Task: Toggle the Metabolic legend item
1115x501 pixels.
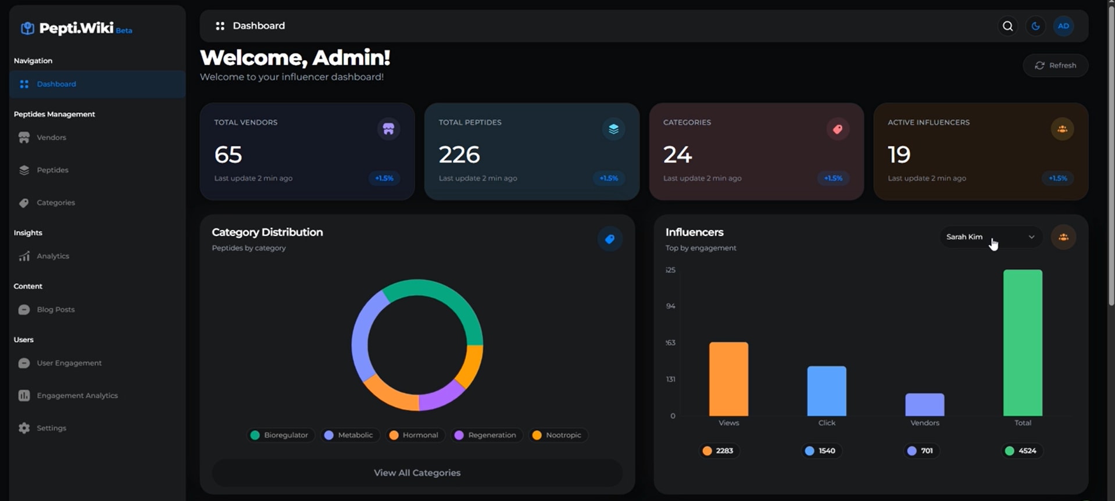Action: [350, 435]
